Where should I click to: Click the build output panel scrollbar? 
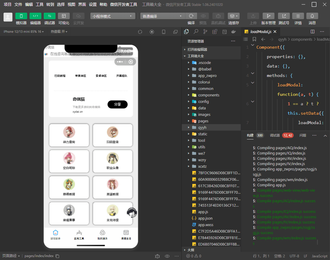pos(318,242)
